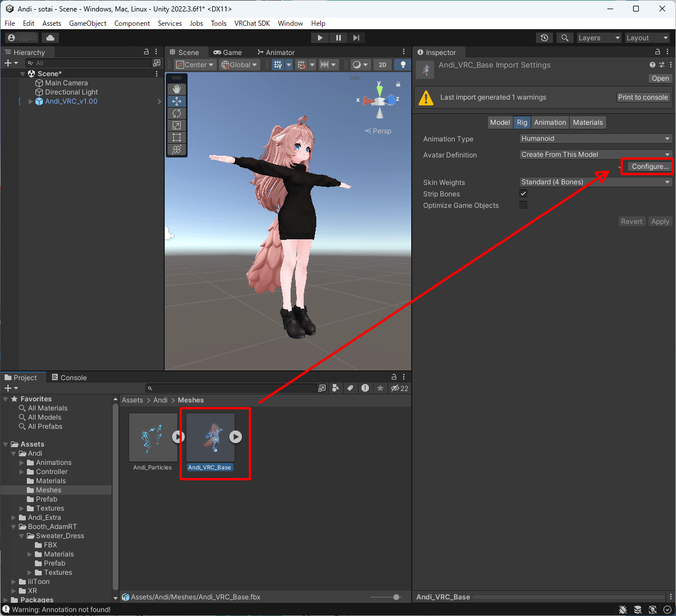Image resolution: width=676 pixels, height=616 pixels.
Task: Toggle hidden packages visibility count 22
Action: coord(399,388)
